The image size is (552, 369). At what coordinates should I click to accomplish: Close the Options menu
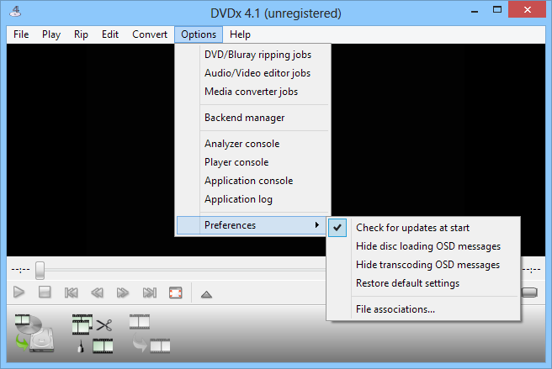(x=199, y=34)
